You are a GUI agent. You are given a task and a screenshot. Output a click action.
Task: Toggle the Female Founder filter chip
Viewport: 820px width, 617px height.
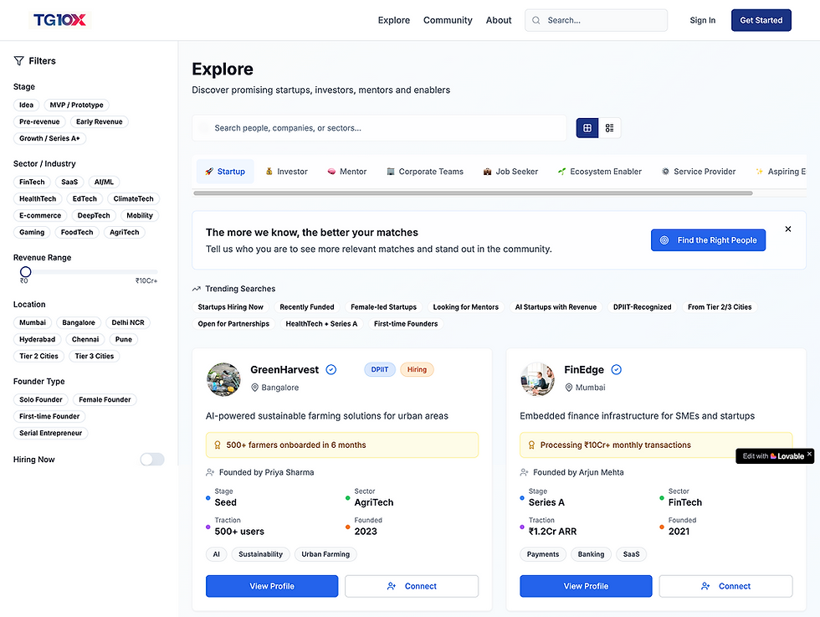coord(105,399)
